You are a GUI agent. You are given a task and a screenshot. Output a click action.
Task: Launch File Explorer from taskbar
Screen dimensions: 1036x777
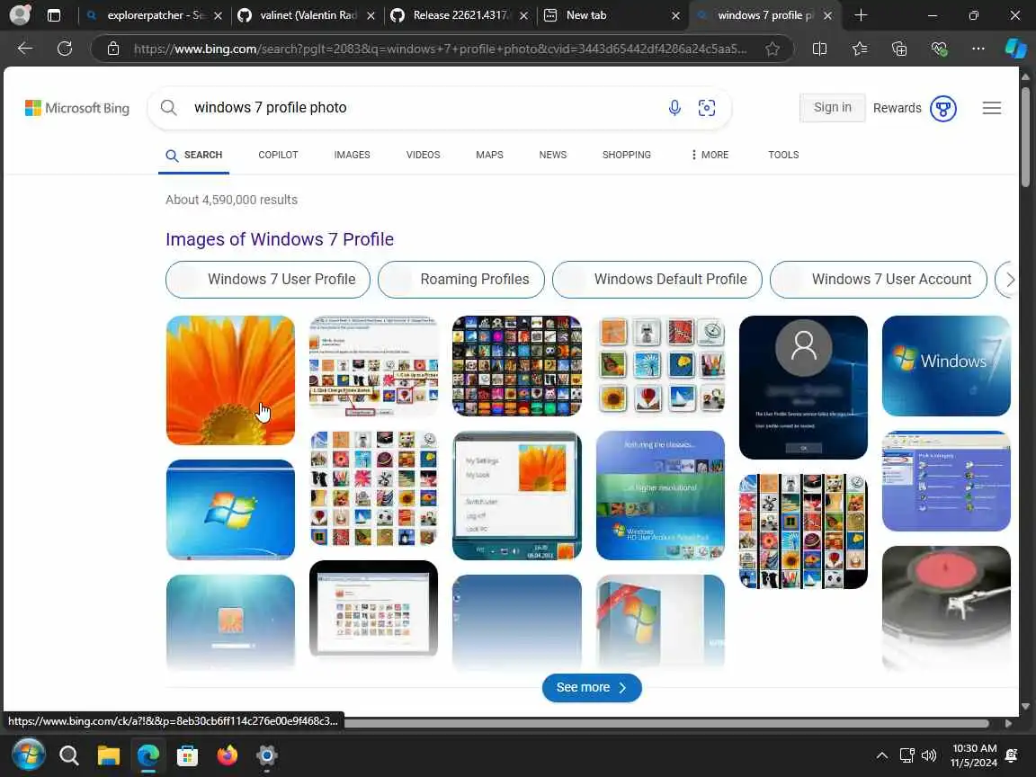[x=108, y=755]
